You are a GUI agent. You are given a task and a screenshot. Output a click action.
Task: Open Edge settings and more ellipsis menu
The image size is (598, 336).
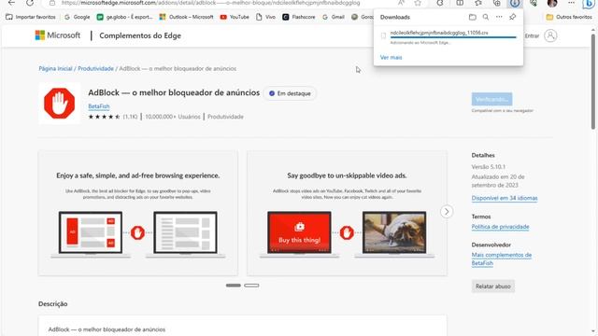click(571, 3)
